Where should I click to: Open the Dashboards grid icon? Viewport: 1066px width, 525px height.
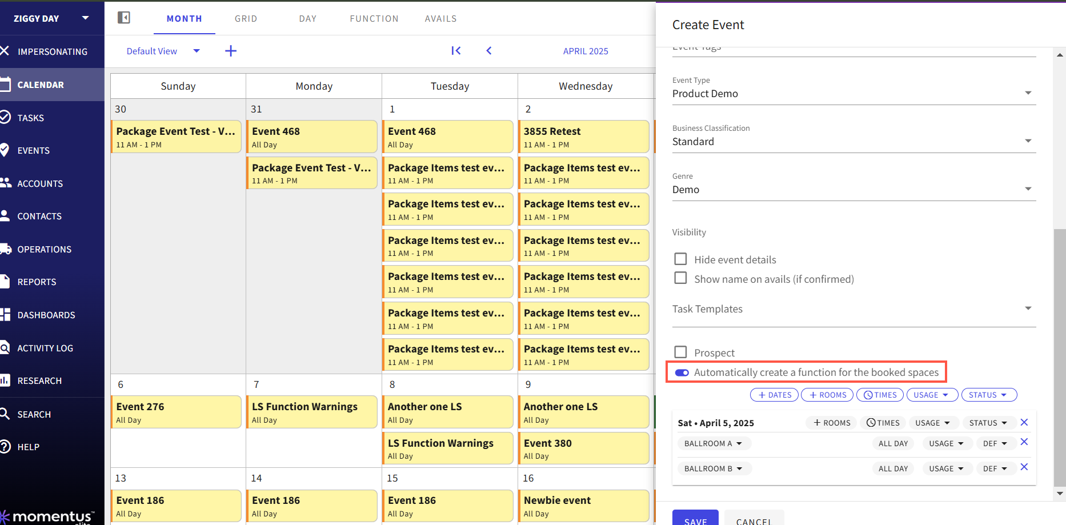pos(5,314)
